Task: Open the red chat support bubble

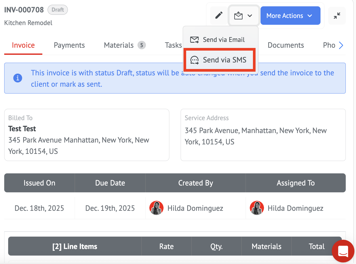Action: (x=343, y=251)
